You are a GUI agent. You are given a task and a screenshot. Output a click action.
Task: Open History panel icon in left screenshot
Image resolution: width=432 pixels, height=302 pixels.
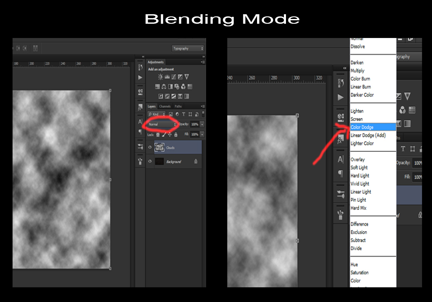[x=140, y=67]
